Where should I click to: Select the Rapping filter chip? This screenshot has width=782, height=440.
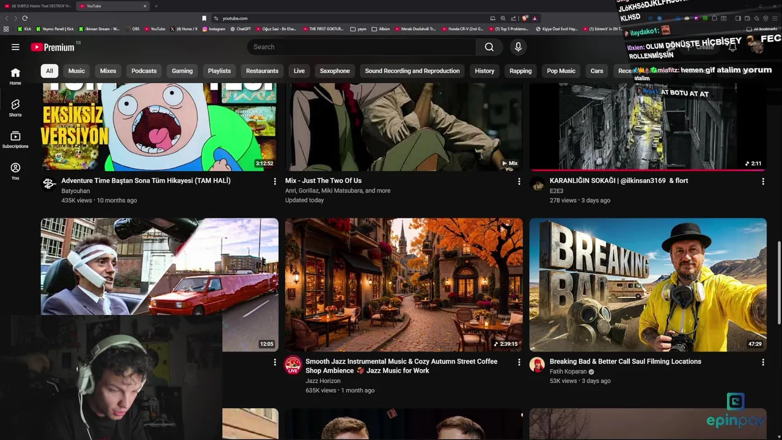coord(521,71)
